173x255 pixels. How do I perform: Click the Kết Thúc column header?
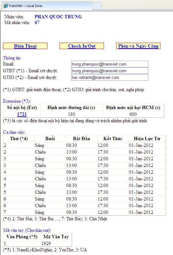pyautogui.click(x=113, y=139)
